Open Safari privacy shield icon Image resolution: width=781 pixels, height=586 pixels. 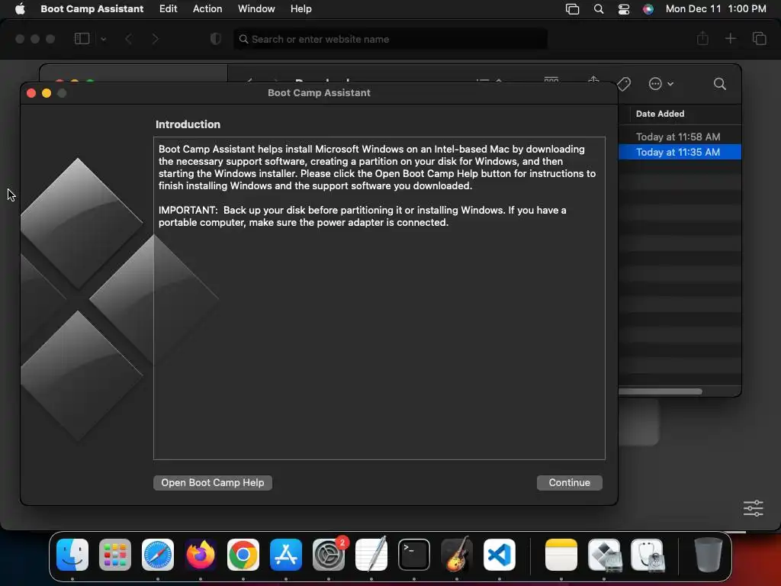click(x=215, y=39)
